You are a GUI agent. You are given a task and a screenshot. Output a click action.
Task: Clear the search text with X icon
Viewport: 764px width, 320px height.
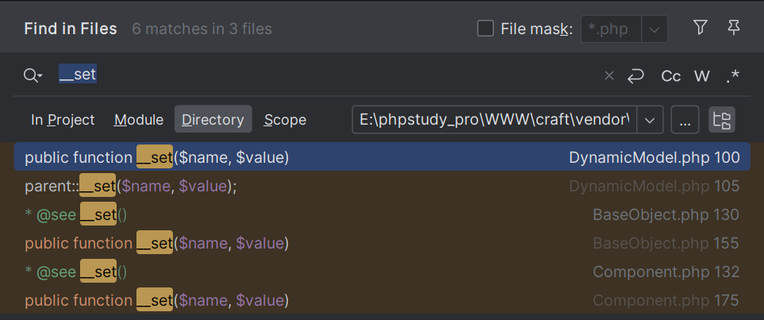609,76
